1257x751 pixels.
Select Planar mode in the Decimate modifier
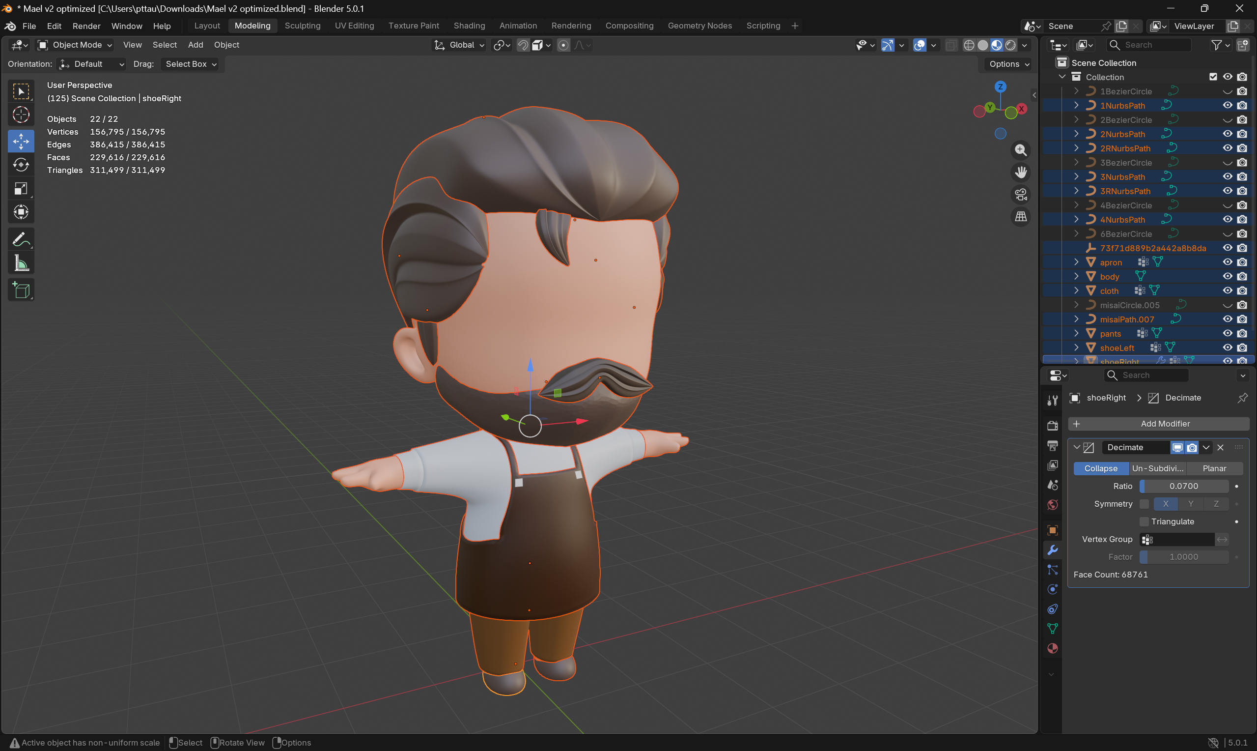tap(1215, 468)
